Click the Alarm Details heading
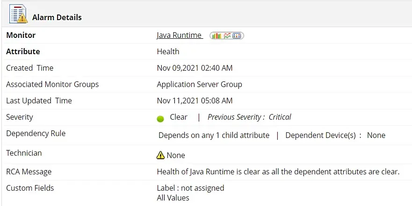The image size is (412, 206). (x=57, y=17)
